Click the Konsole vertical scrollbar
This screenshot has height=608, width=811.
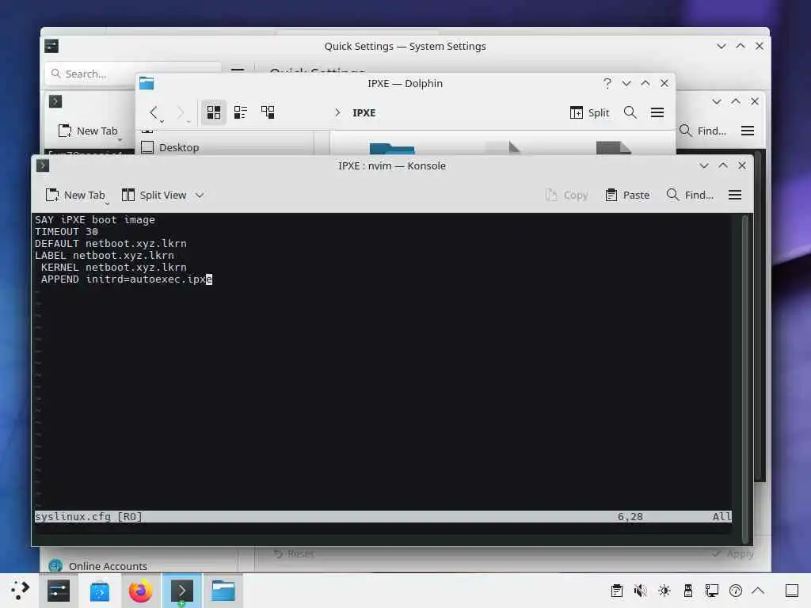[x=745, y=379]
